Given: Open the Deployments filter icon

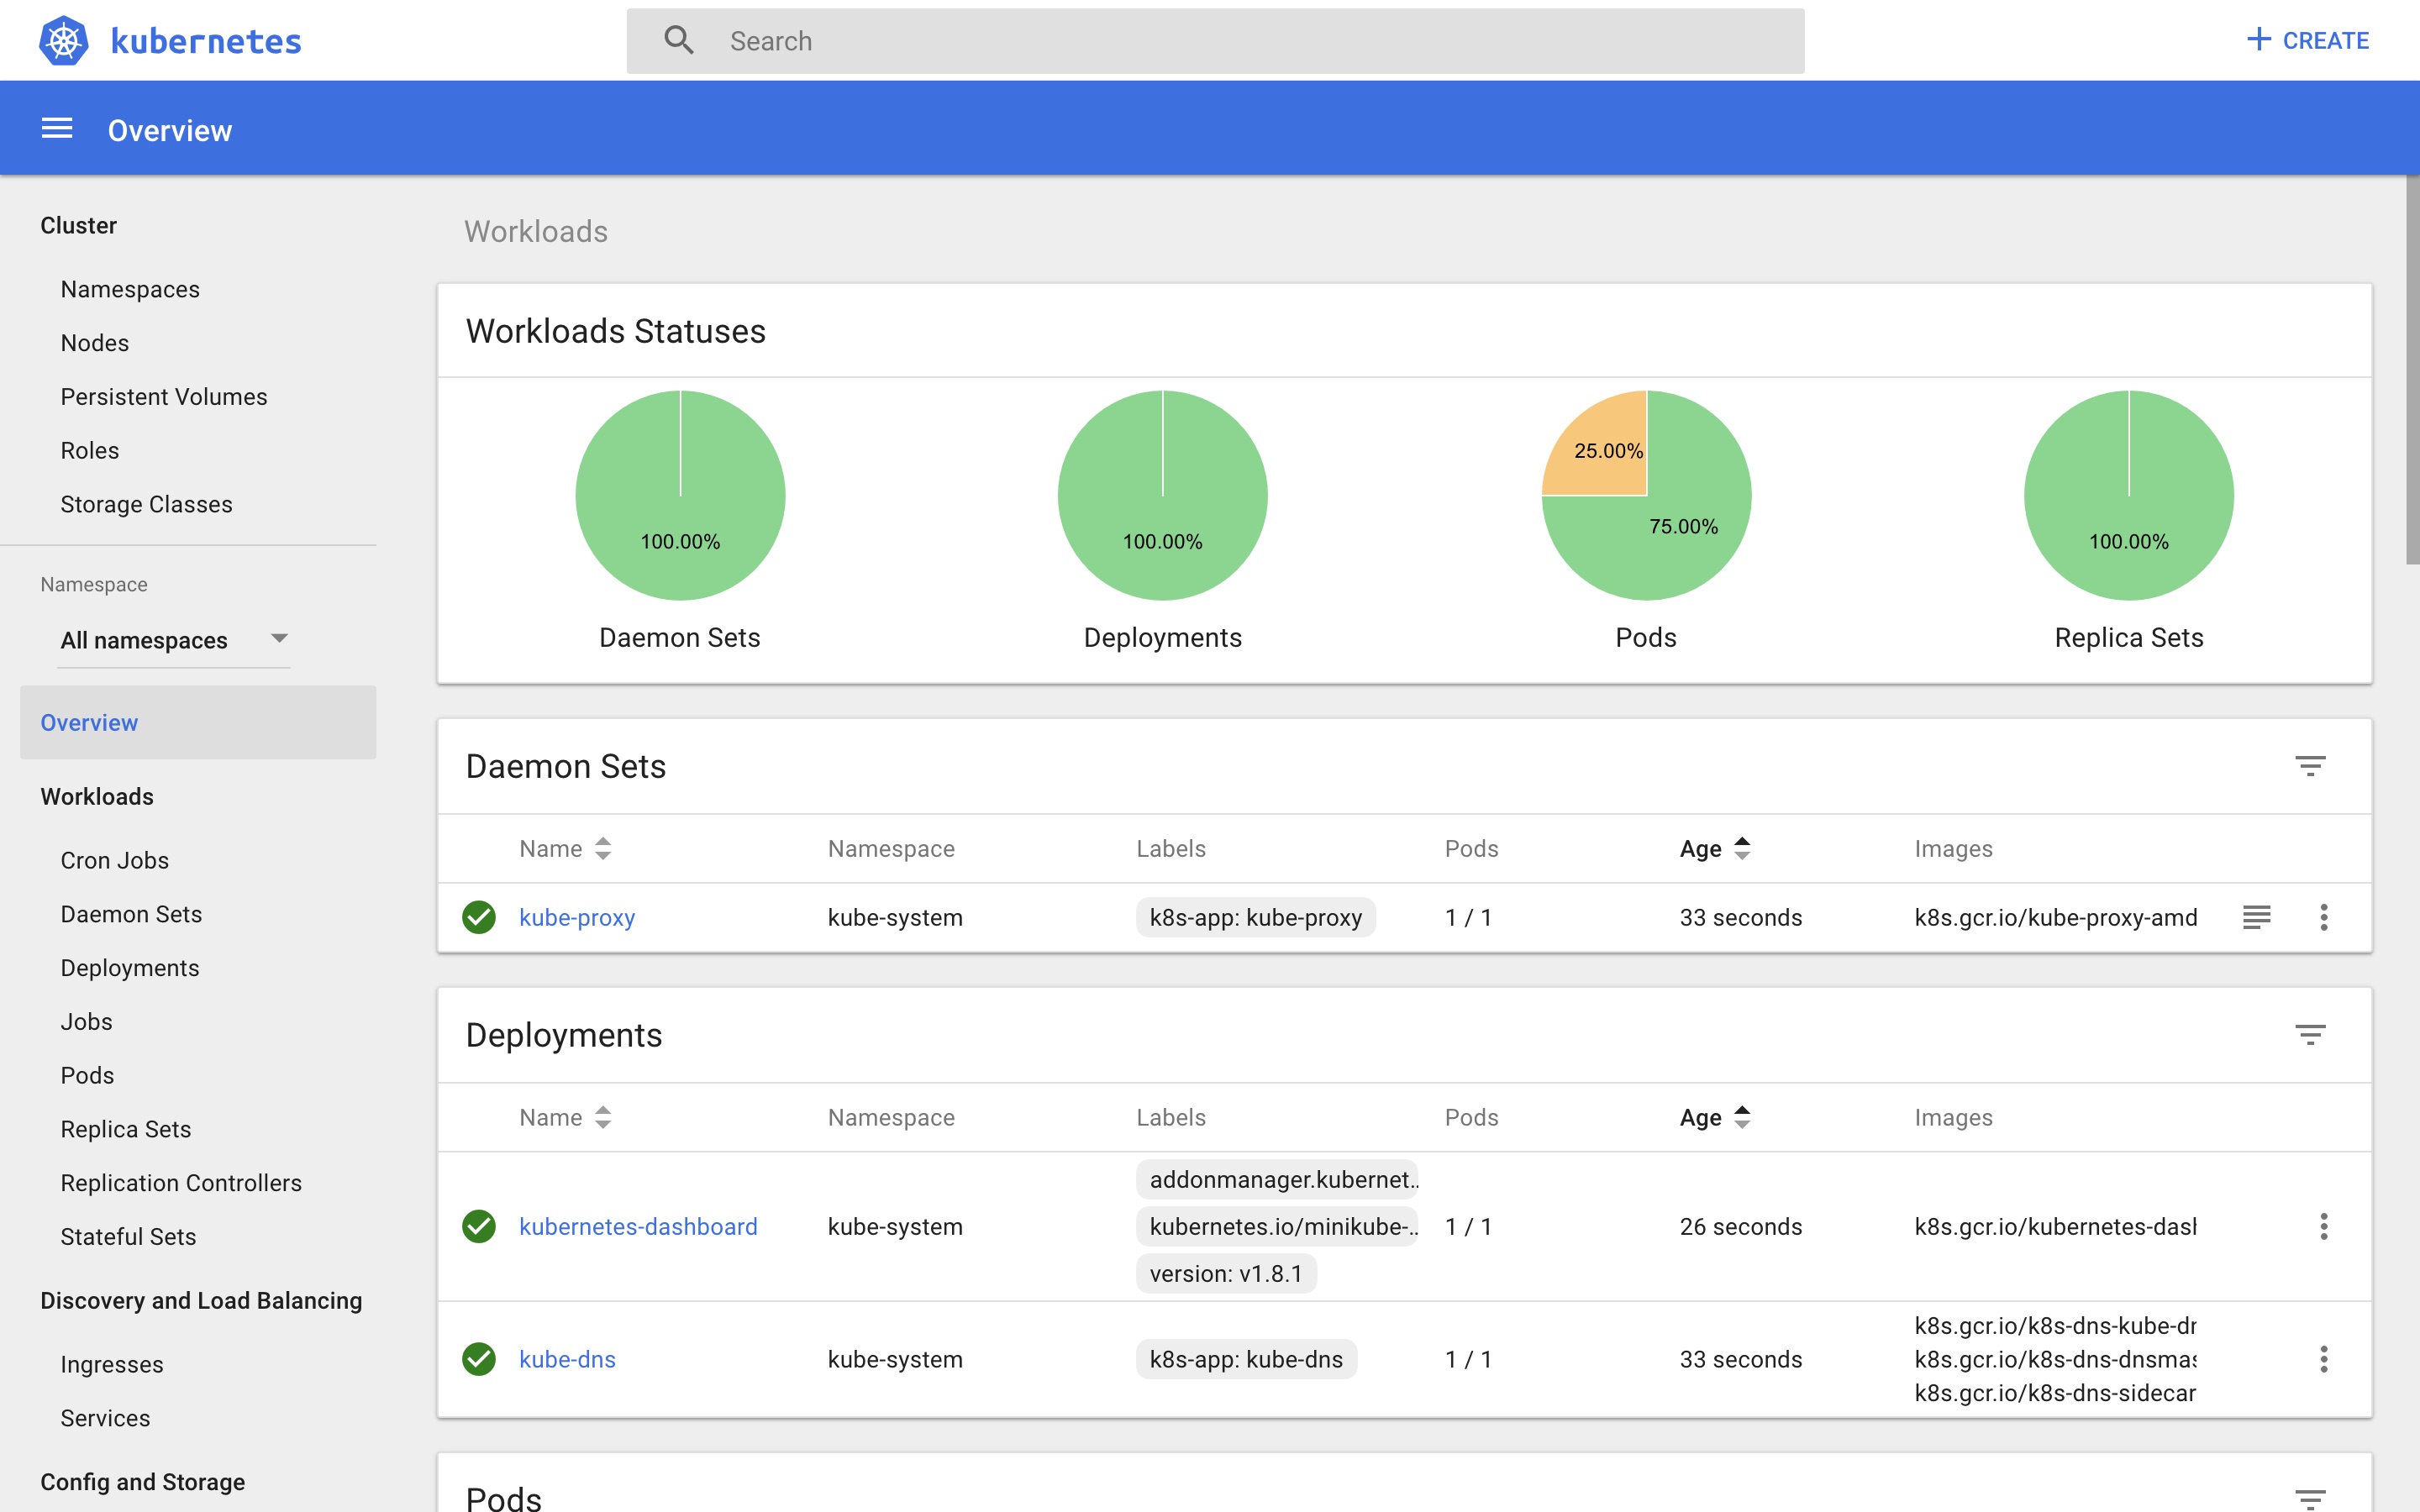Looking at the screenshot, I should point(2309,1035).
